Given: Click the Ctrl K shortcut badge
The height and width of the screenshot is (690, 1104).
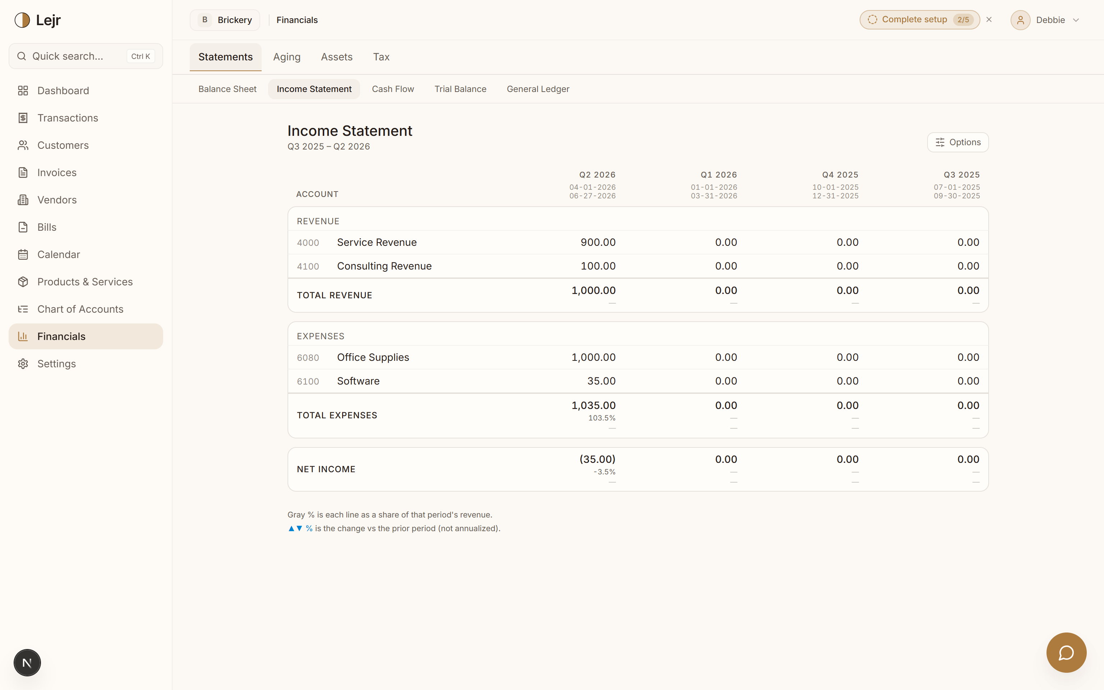Looking at the screenshot, I should tap(141, 56).
